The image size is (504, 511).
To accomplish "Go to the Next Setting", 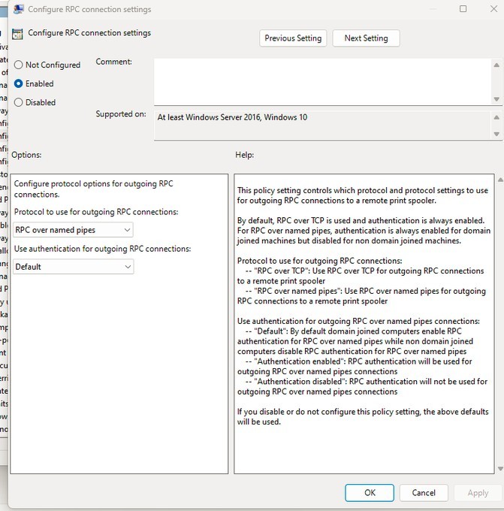I will (x=365, y=38).
